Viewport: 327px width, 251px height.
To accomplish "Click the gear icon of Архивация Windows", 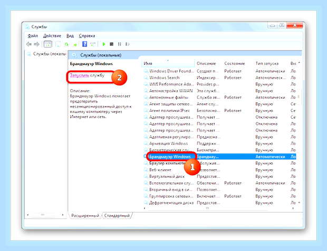I will click(146, 143).
